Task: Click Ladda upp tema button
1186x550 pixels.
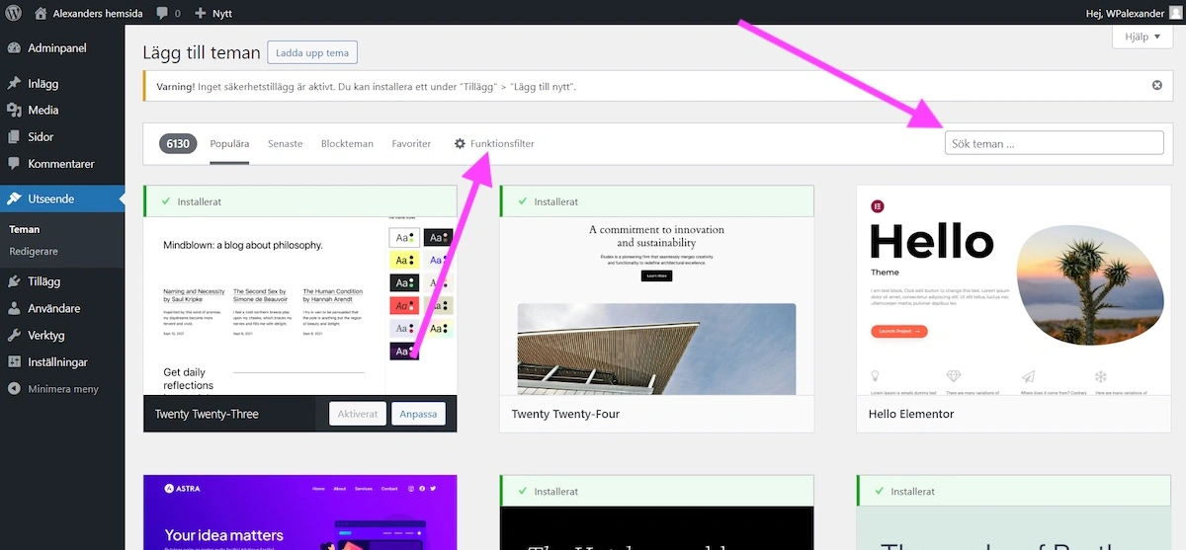Action: pyautogui.click(x=312, y=52)
